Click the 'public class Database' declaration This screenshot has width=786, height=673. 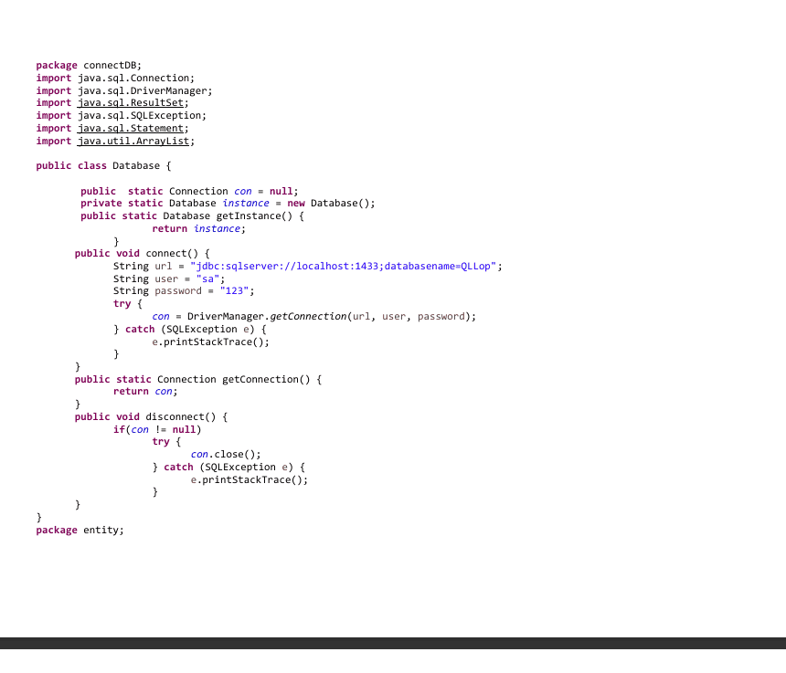(x=103, y=166)
